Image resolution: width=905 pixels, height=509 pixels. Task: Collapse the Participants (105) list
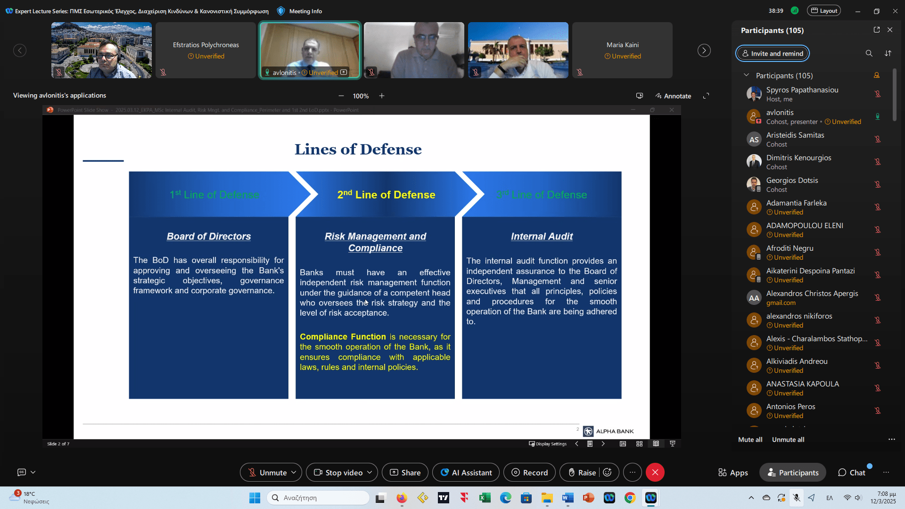746,75
